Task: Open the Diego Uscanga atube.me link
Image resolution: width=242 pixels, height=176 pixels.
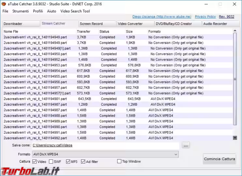Action: point(162,17)
